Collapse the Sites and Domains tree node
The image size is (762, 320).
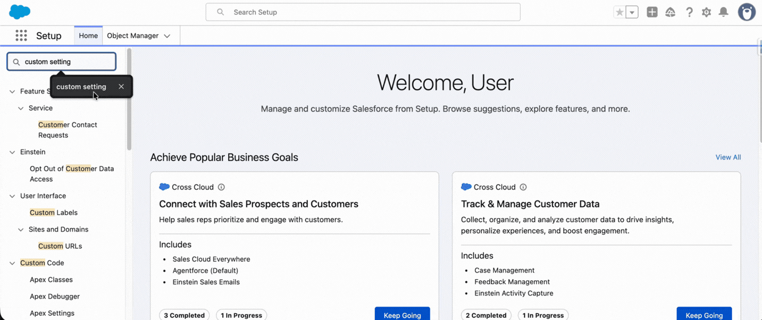(x=21, y=230)
